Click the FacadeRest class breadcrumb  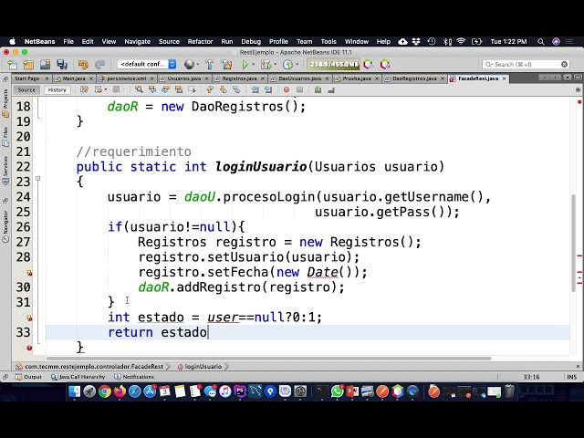[89, 367]
